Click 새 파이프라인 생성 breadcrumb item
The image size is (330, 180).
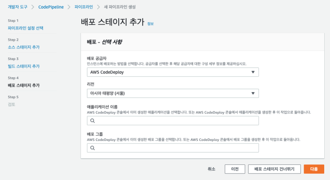120,7
